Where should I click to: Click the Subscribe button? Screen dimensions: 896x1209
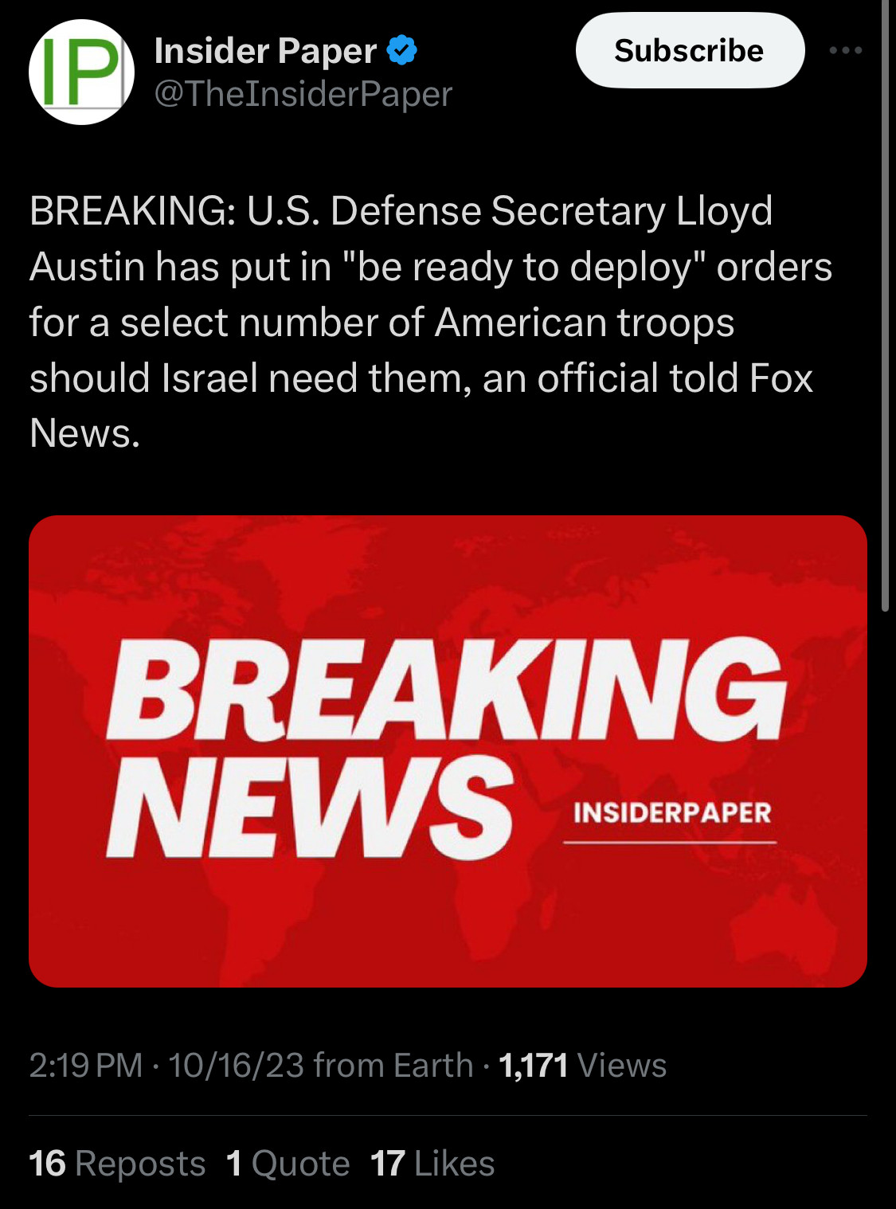(690, 50)
